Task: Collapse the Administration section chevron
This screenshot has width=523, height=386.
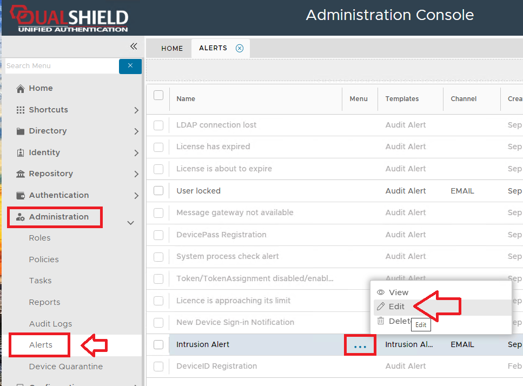Action: [130, 222]
